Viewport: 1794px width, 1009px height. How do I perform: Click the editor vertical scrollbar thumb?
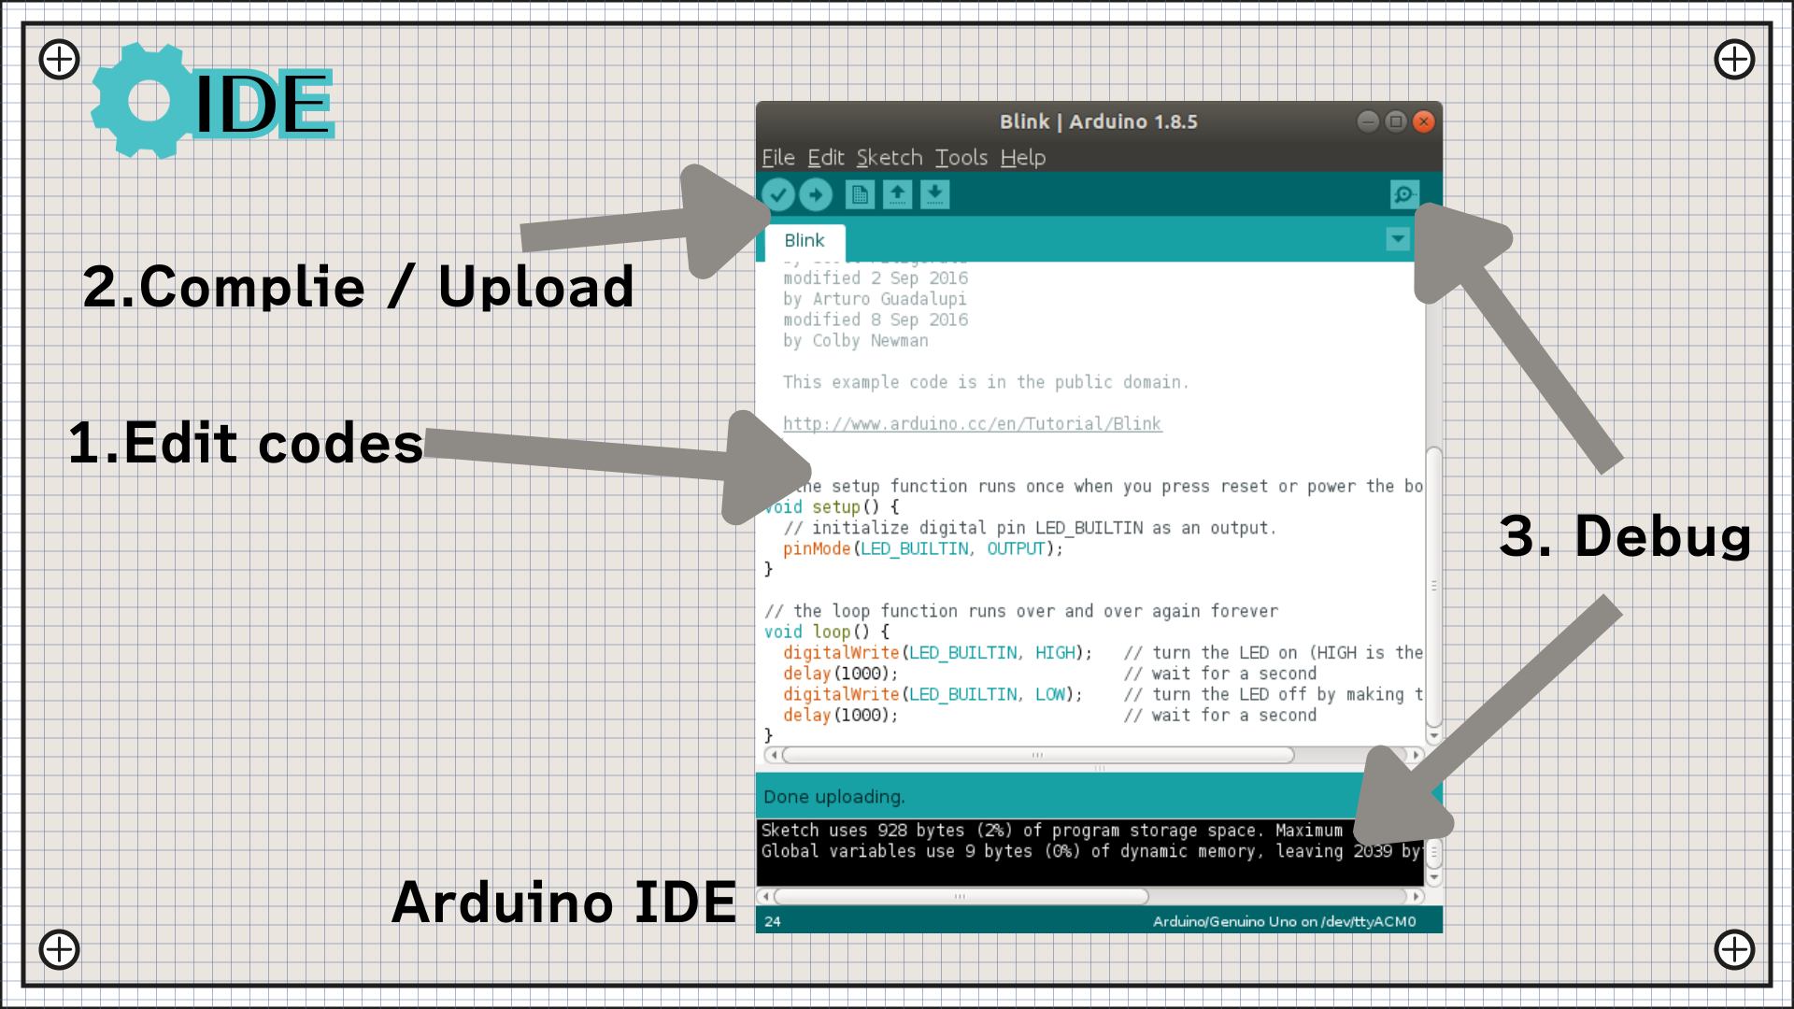(x=1434, y=587)
